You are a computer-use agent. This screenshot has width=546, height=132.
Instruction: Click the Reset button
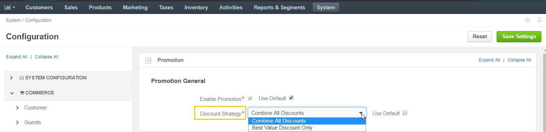[479, 36]
